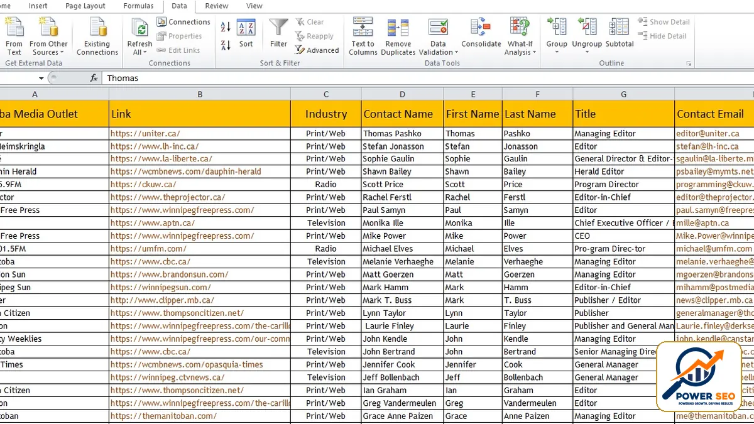Select column B header
Viewport: 754px width, 424px height.
200,94
